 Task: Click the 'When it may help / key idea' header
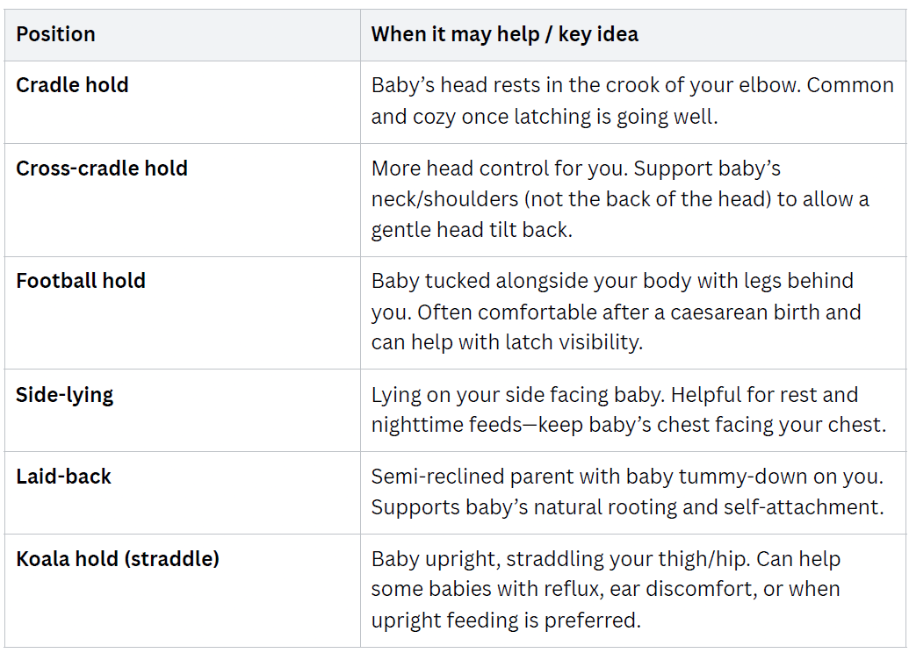[504, 34]
